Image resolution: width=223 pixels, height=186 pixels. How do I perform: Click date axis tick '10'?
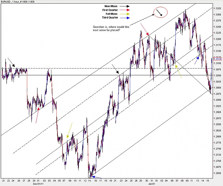(75, 181)
